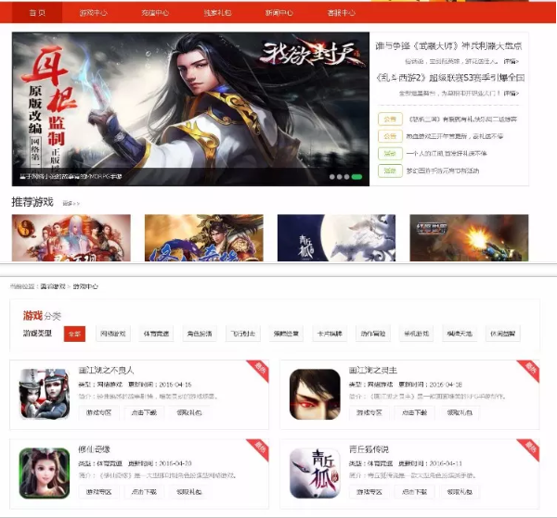Filter games by 单机游戏
557x518 pixels.
click(416, 334)
